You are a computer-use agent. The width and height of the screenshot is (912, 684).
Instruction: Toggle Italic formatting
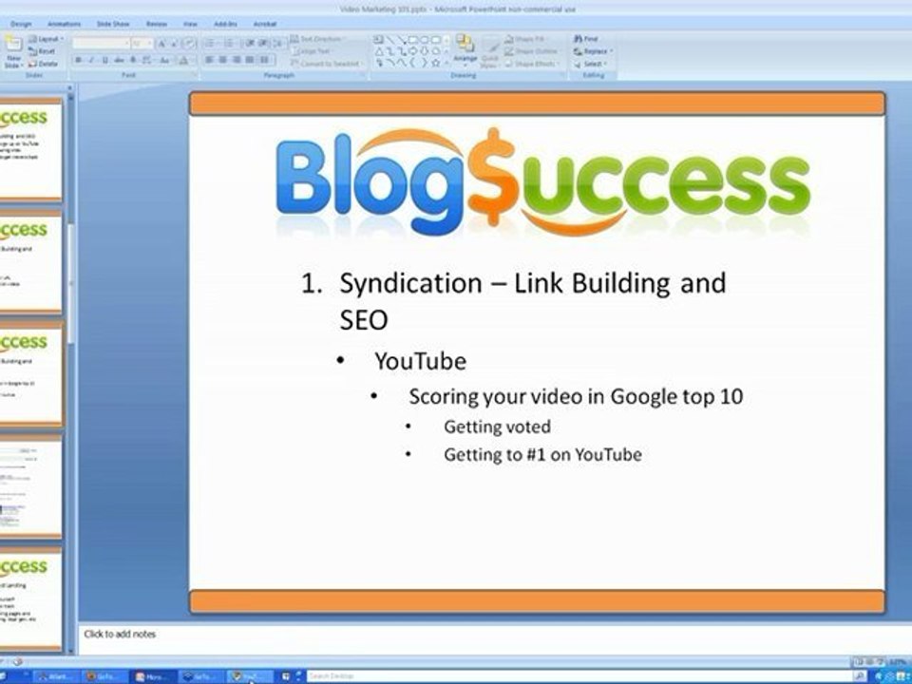pos(91,60)
